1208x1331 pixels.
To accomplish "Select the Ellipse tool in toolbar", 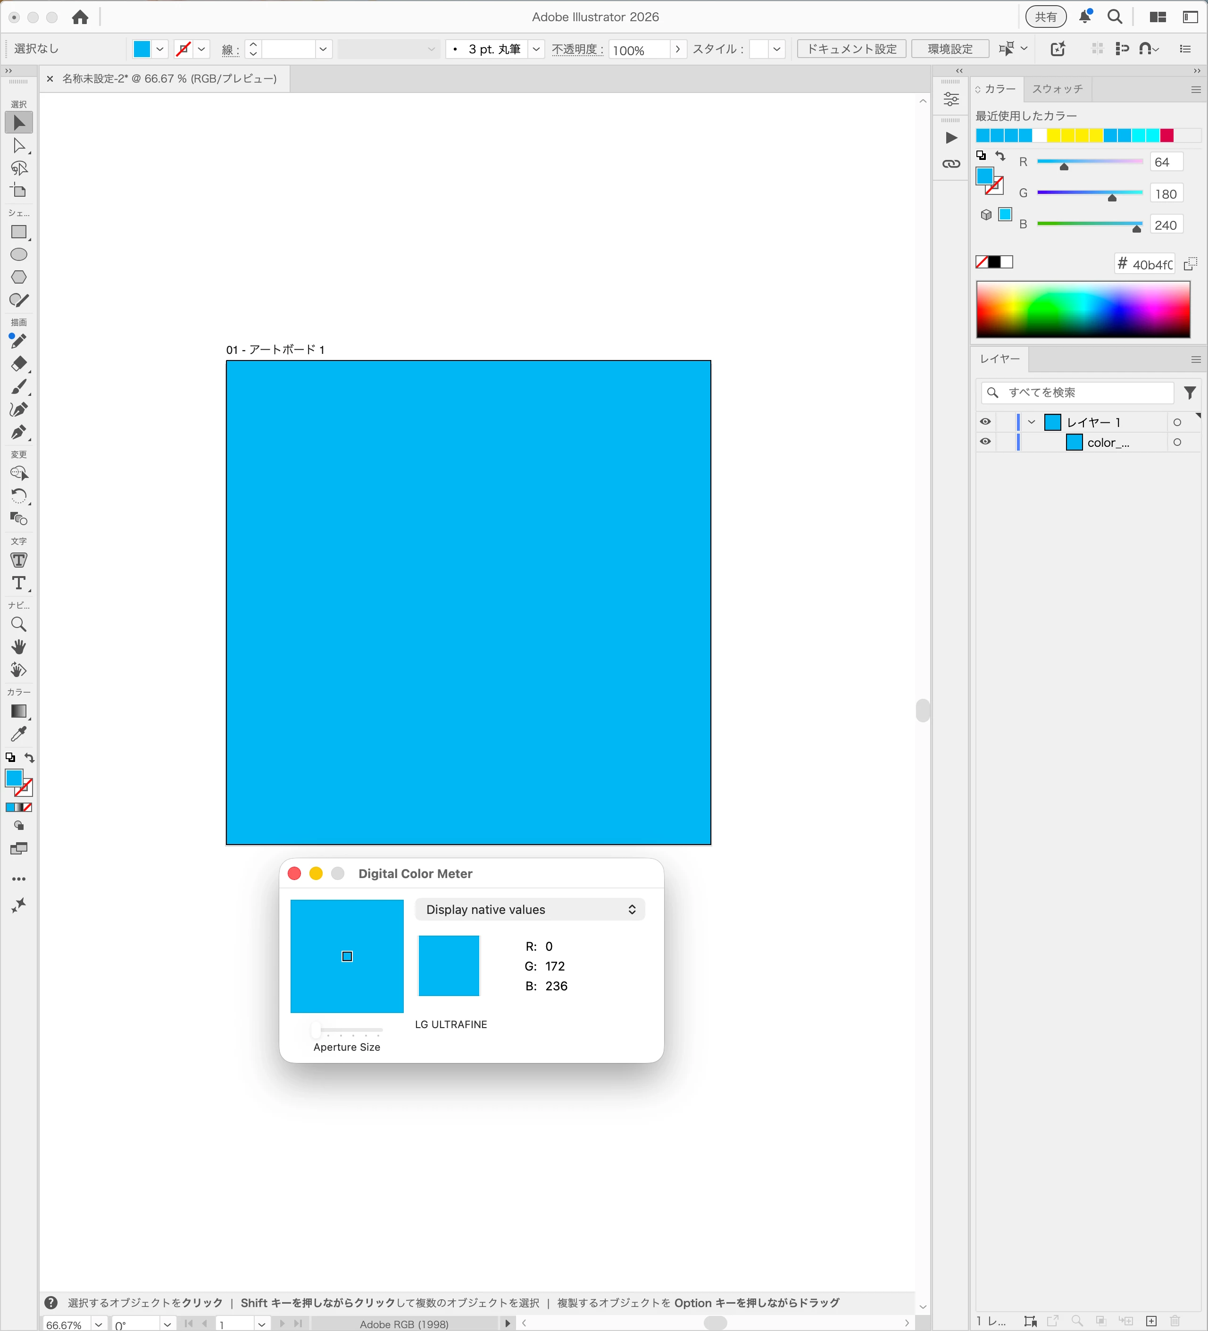I will coord(18,255).
